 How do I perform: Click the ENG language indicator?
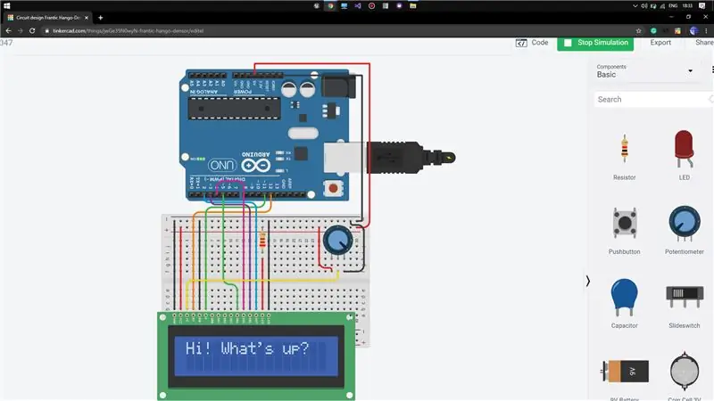point(673,6)
